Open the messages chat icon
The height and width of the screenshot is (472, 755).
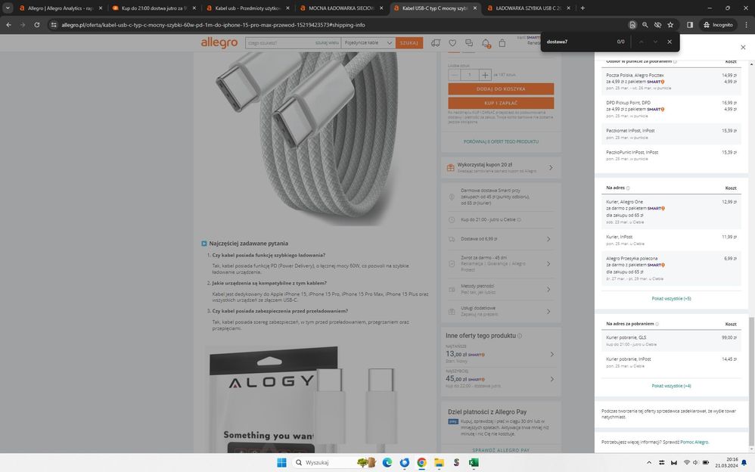click(469, 43)
